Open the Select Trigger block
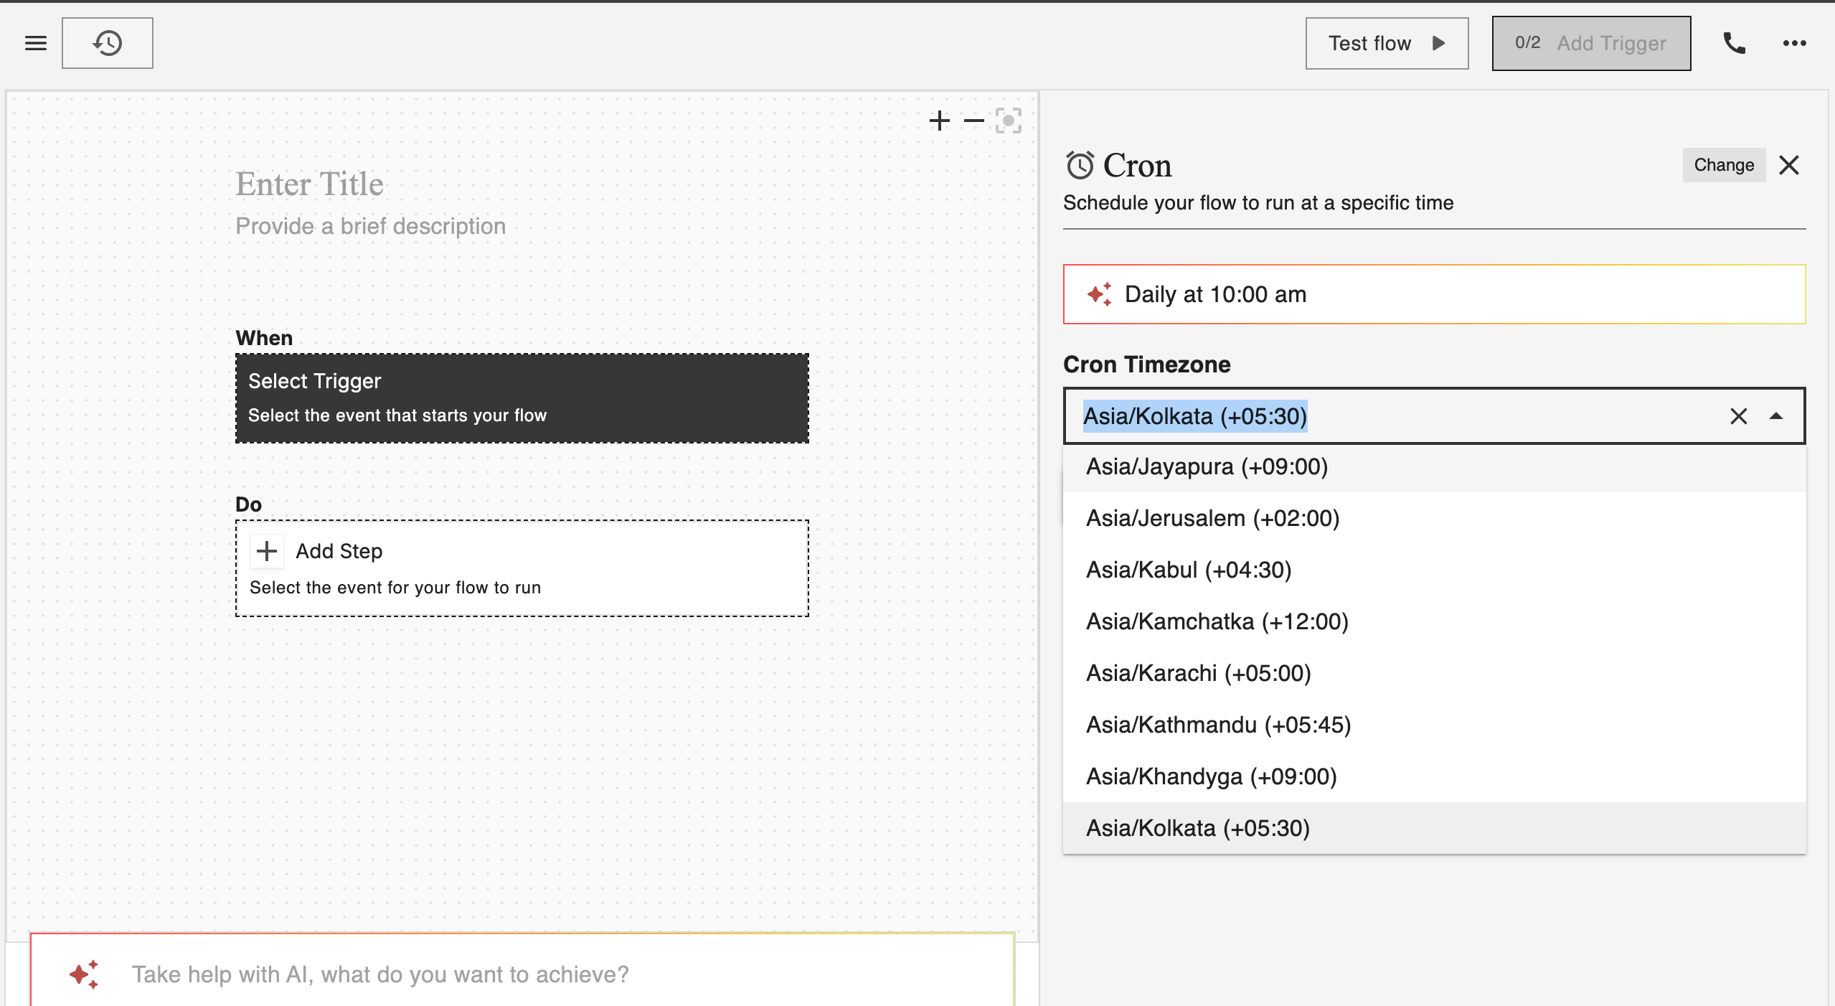1835x1006 pixels. [522, 398]
